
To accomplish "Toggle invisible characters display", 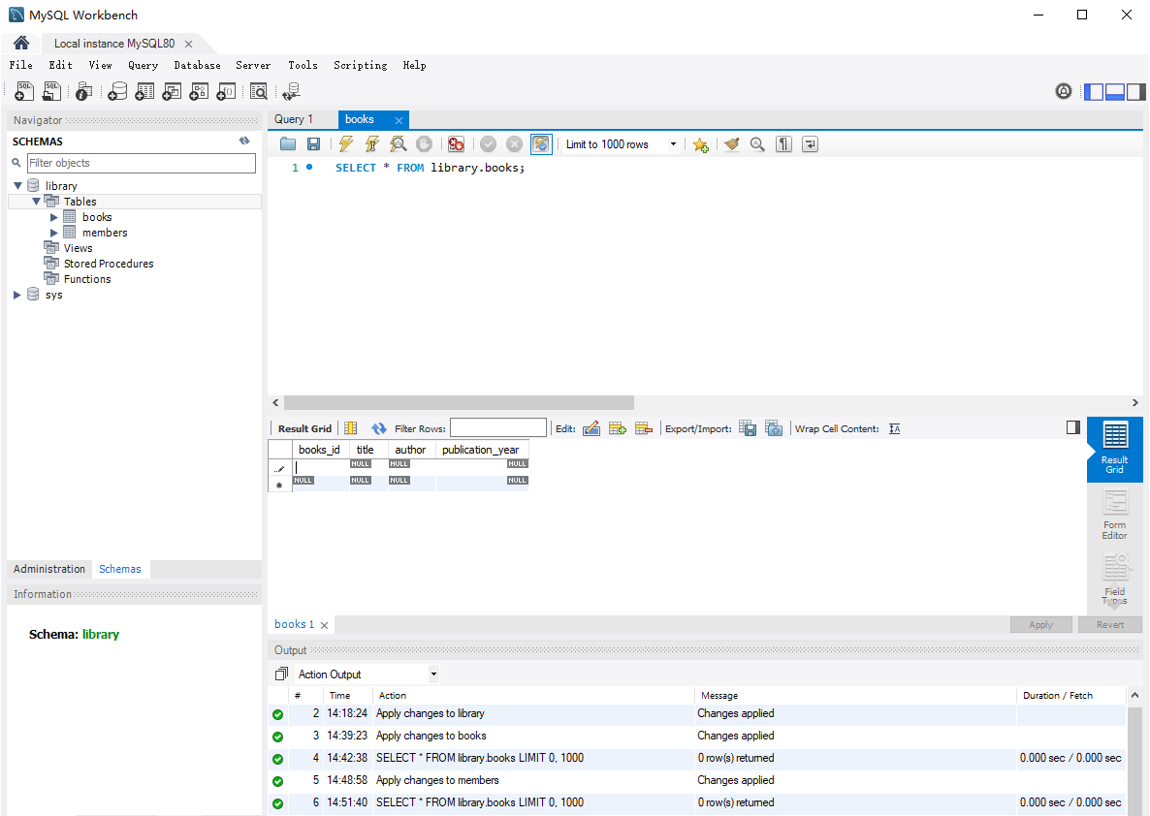I will pos(783,144).
